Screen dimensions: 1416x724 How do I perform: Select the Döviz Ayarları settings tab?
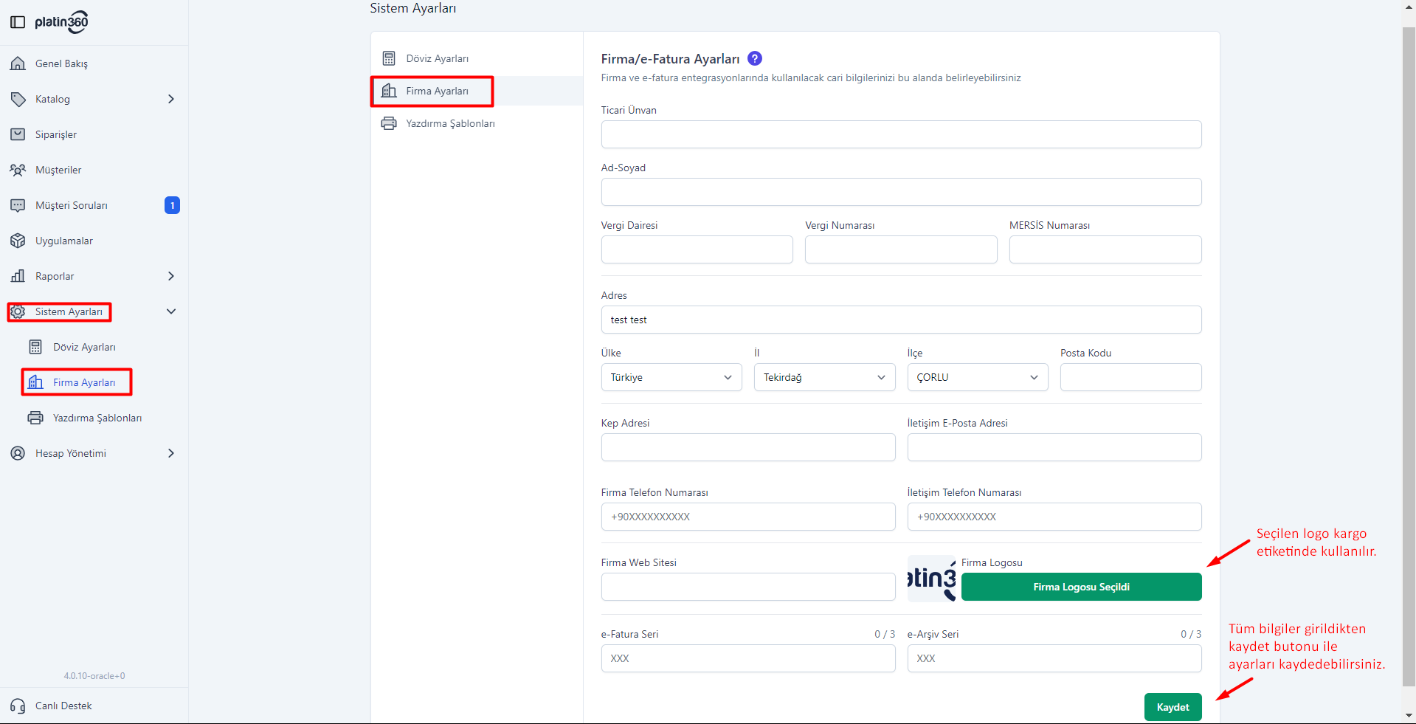(477, 58)
